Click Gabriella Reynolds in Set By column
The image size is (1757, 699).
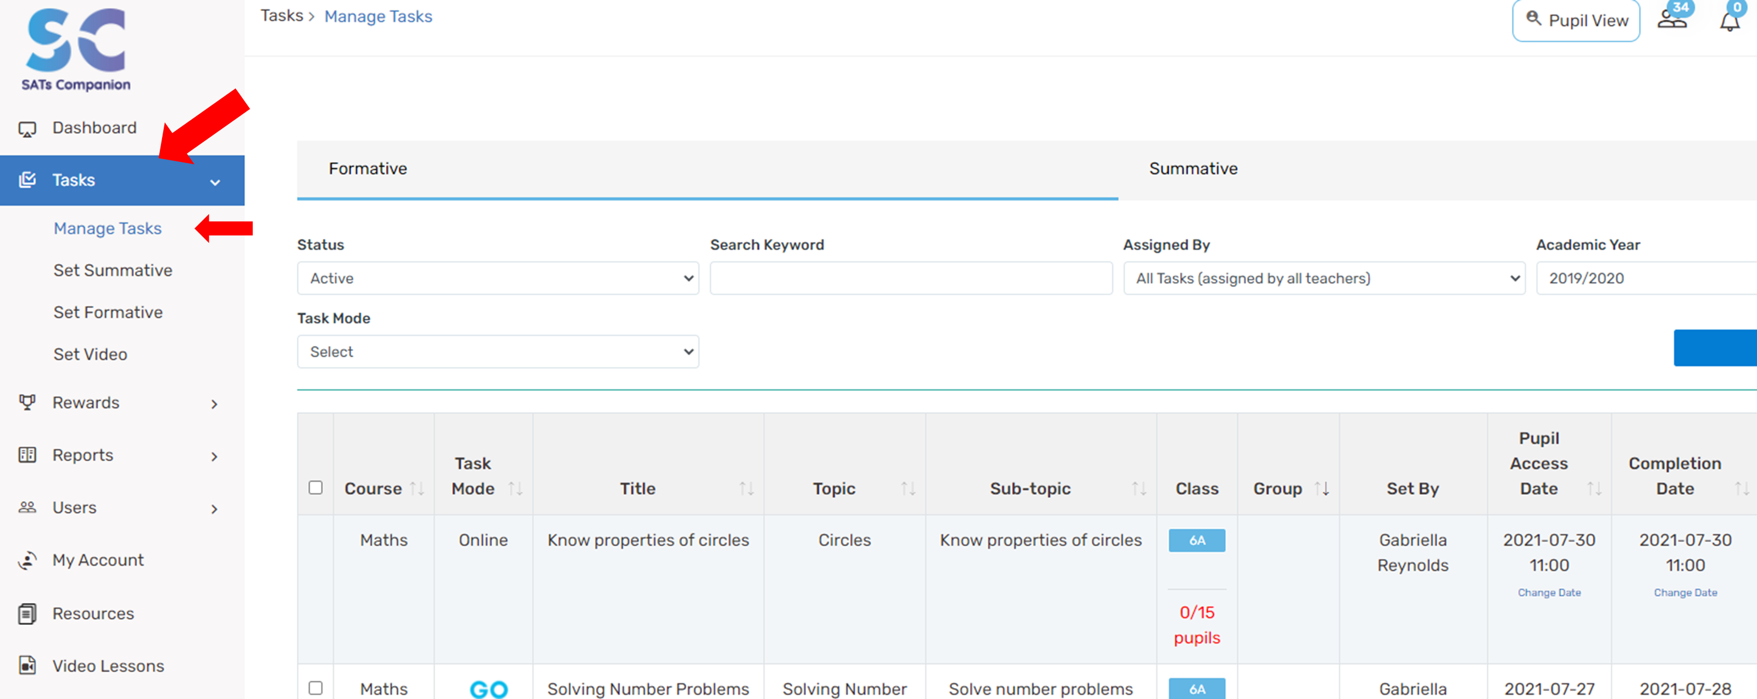pos(1413,553)
